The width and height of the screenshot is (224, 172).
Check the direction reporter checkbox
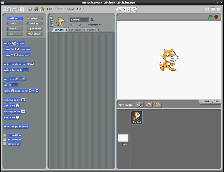(5, 144)
